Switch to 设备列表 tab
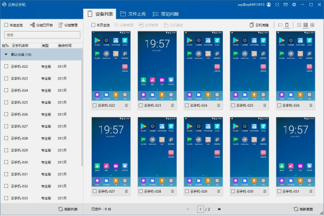This screenshot has width=324, height=216. pyautogui.click(x=100, y=14)
